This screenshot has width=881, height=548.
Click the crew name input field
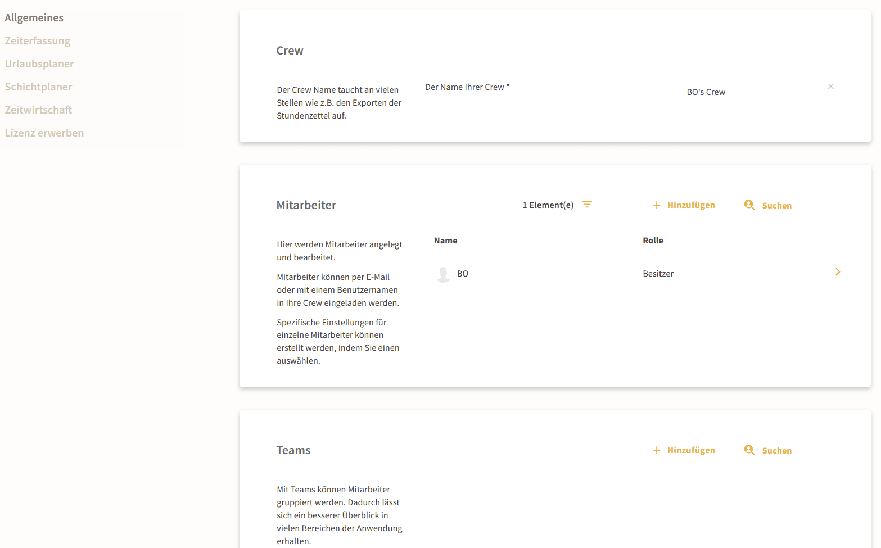(752, 92)
